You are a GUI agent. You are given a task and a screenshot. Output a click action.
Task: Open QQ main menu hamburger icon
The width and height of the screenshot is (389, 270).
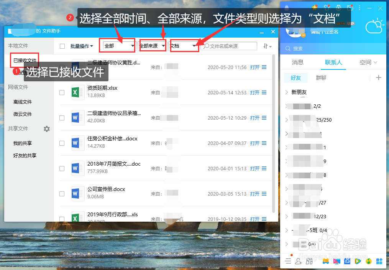point(288,261)
